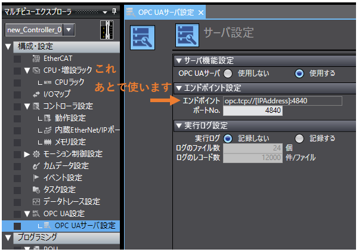
Task: Select OPC UAサーバ 使用しない radio button
Action: click(228, 73)
